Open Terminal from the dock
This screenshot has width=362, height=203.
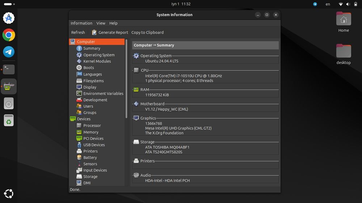tap(9, 69)
